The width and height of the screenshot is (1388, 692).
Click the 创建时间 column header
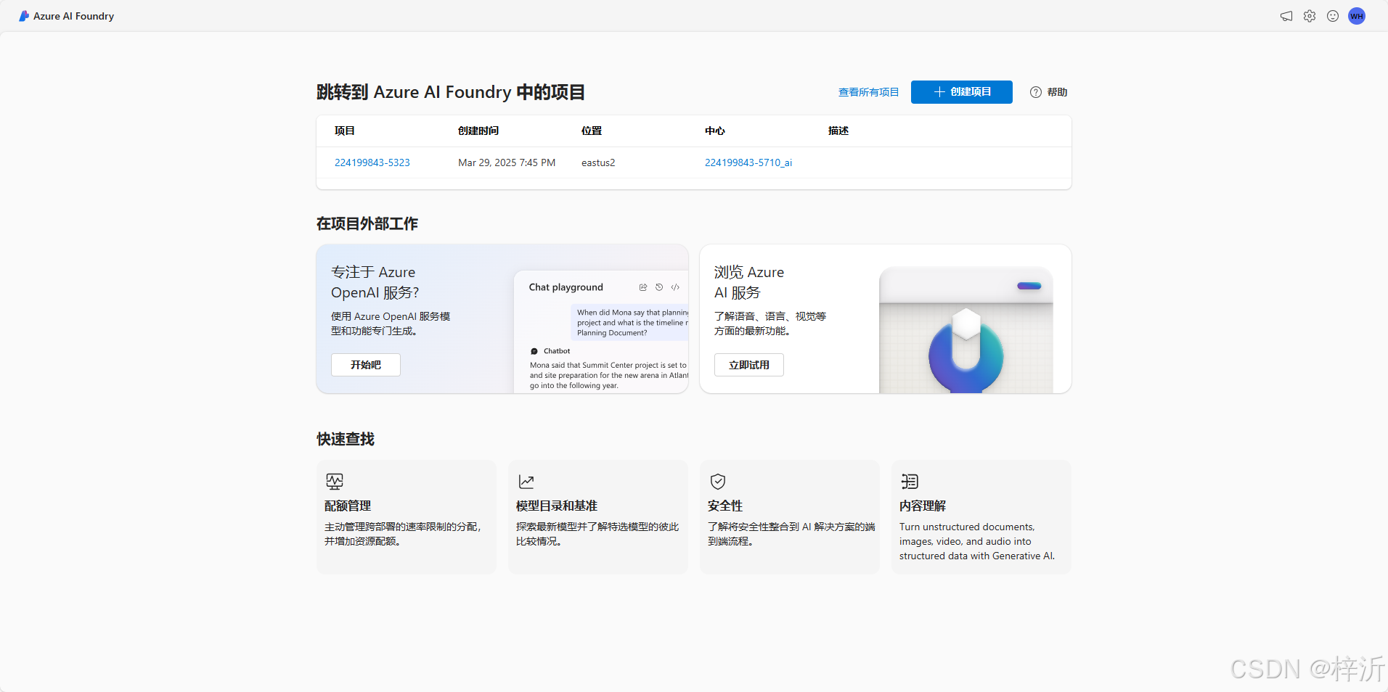[478, 131]
